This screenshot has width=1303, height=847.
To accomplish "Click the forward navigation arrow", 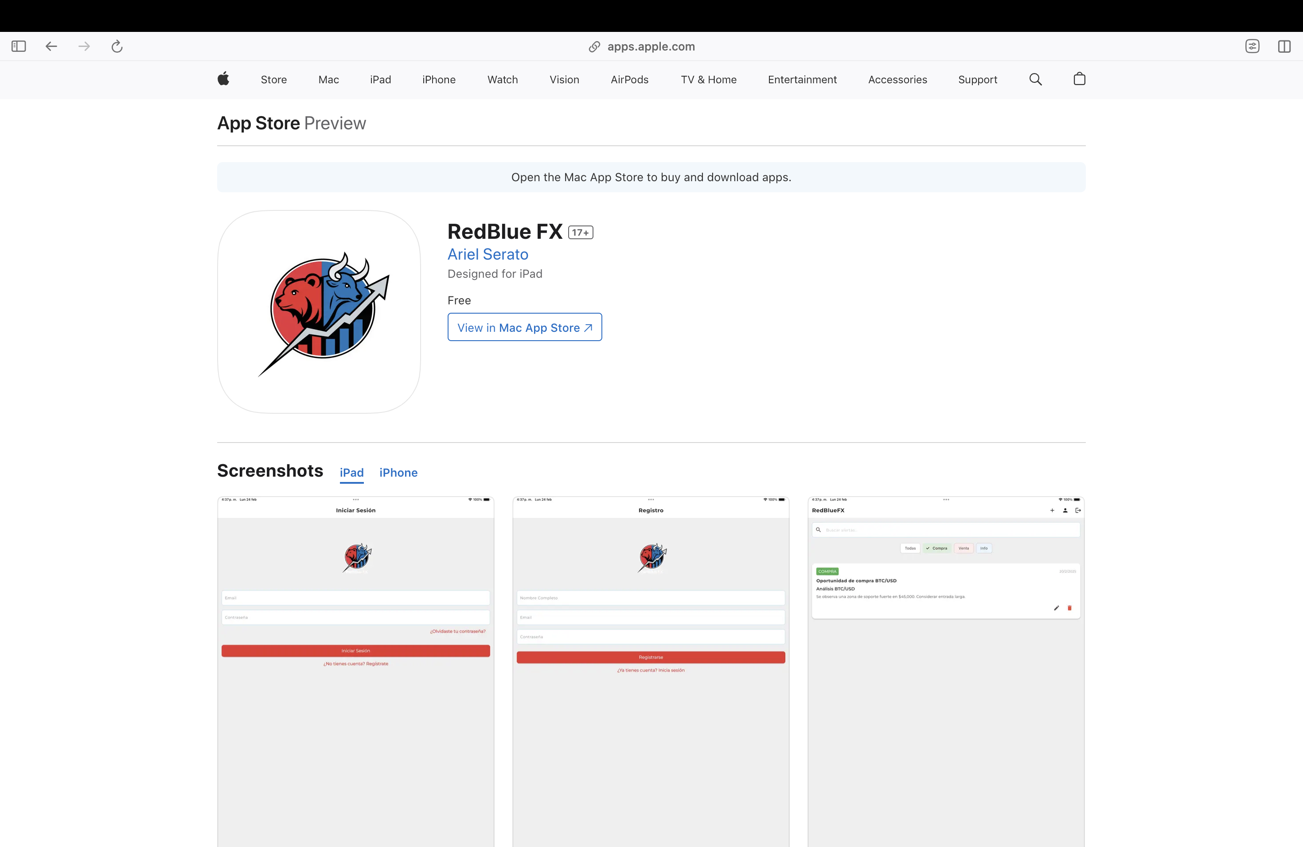I will pyautogui.click(x=84, y=47).
